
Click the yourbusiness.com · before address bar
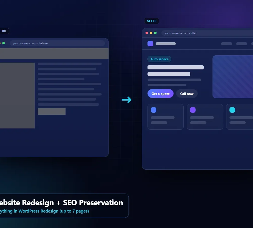click(x=57, y=43)
